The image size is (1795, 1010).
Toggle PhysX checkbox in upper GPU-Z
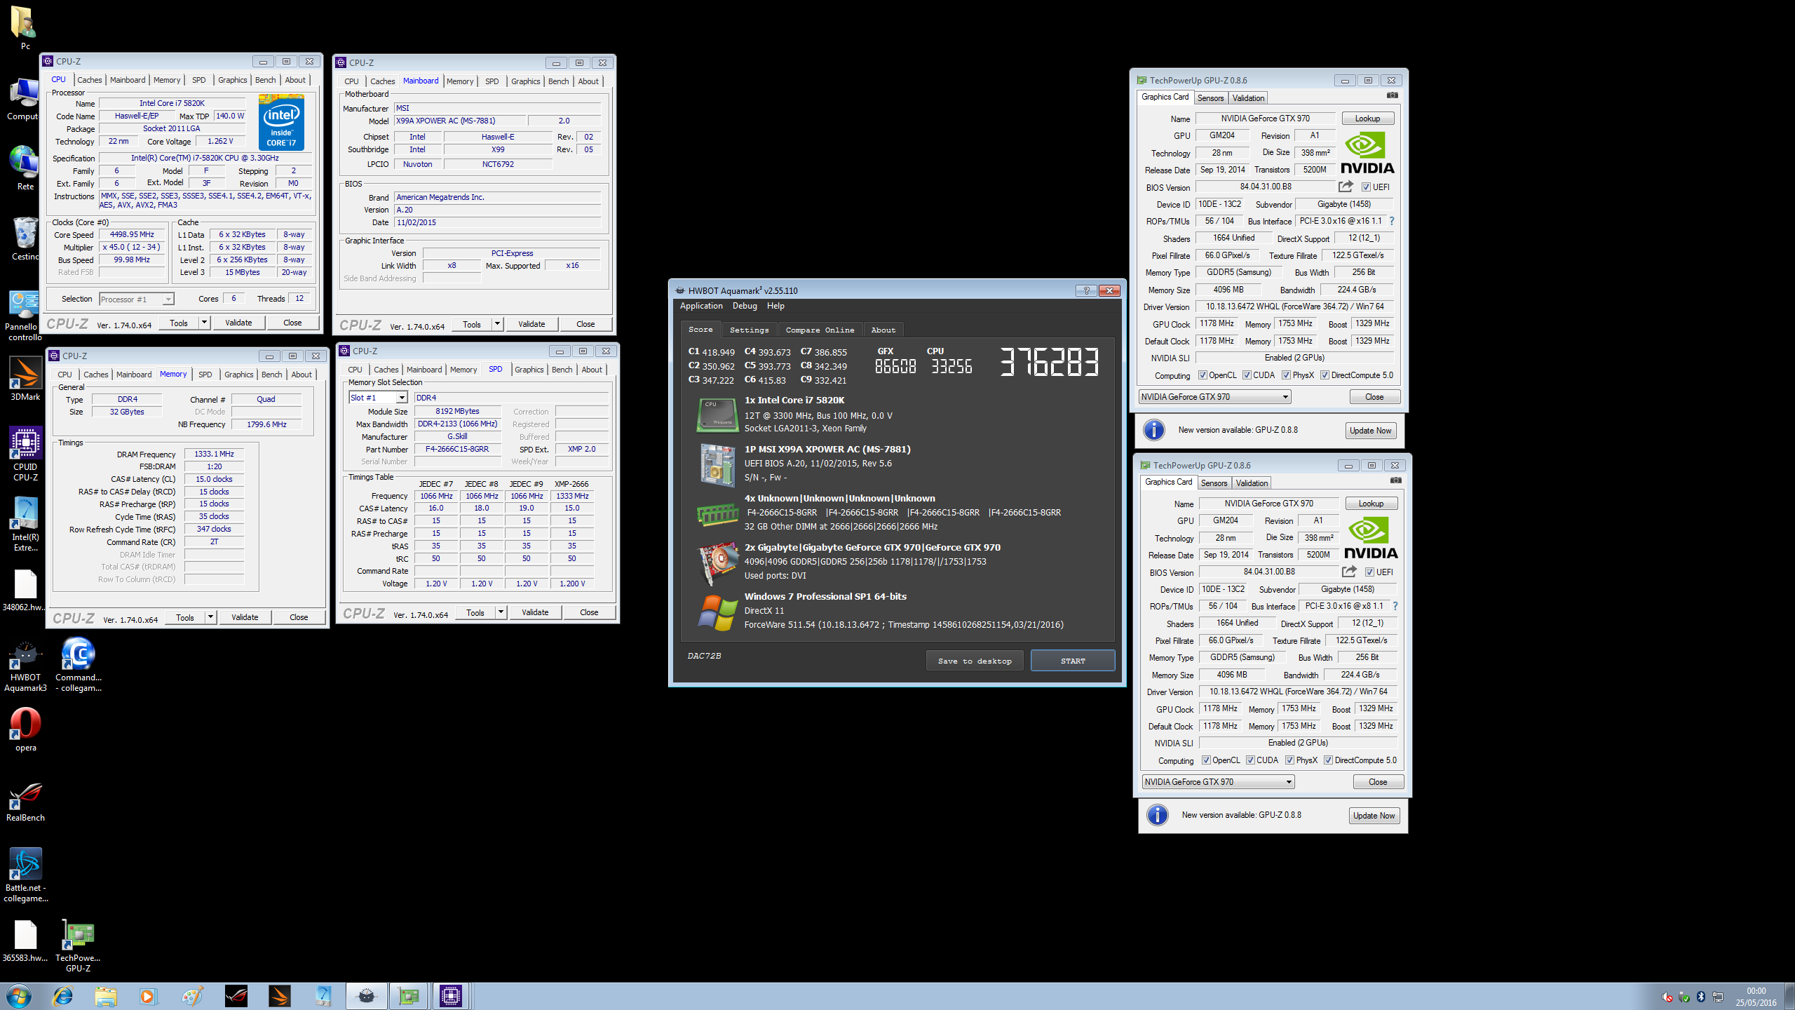tap(1286, 375)
